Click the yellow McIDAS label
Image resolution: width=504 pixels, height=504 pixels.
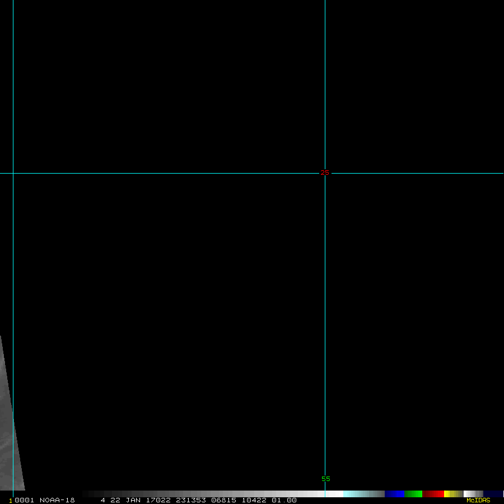[478, 500]
